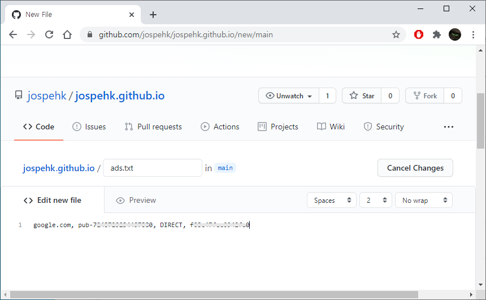Screen dimensions: 486x300
Task: Open the Wiki tab
Action: [331, 127]
